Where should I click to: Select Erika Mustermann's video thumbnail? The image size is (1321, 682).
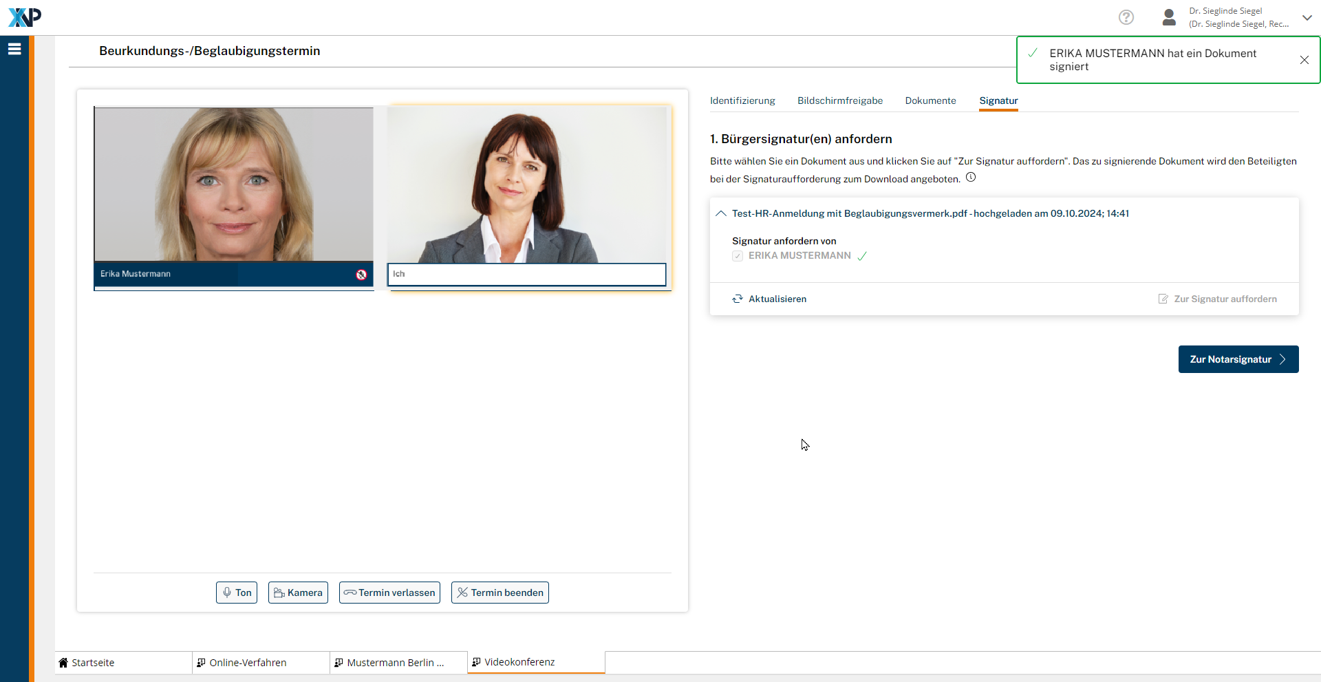pos(234,184)
